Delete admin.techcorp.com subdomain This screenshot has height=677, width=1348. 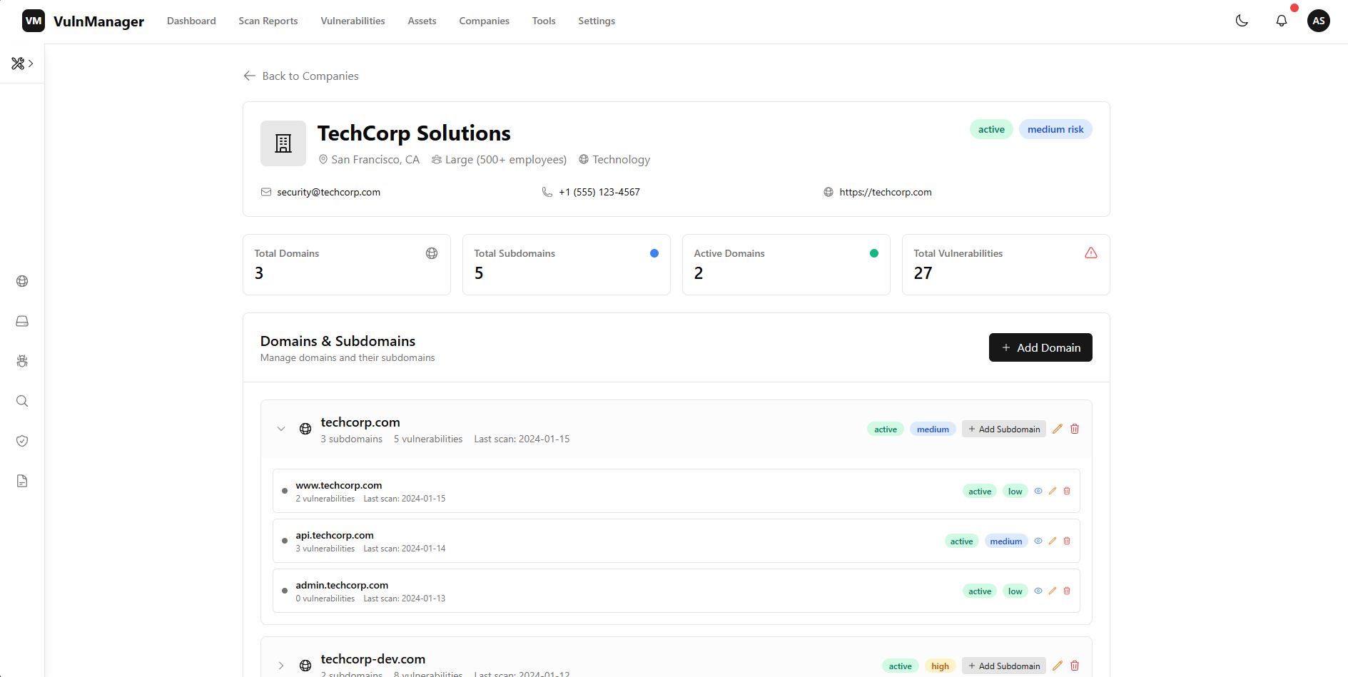tap(1067, 591)
